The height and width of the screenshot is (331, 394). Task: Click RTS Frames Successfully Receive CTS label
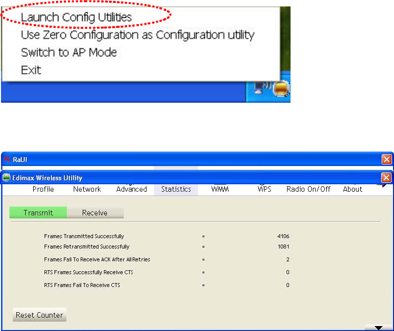click(x=89, y=272)
